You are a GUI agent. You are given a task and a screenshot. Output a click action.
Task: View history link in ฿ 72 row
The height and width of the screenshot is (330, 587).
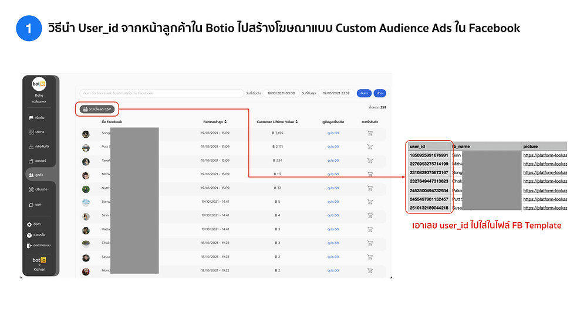333,188
